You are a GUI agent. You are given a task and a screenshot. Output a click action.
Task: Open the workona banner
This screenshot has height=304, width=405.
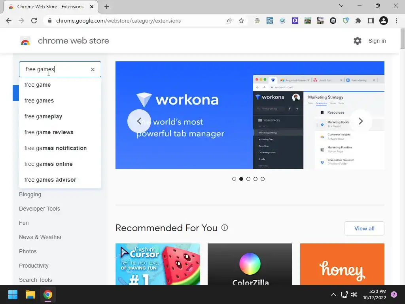(x=250, y=115)
